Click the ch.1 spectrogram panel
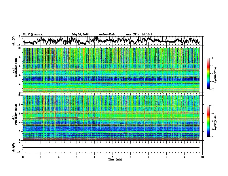The image size is (228, 176). coord(111,70)
